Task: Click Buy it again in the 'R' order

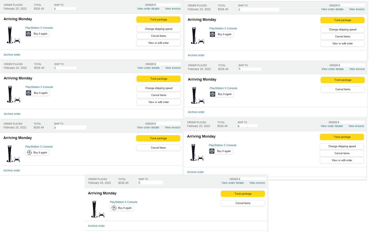Action: pos(122,208)
